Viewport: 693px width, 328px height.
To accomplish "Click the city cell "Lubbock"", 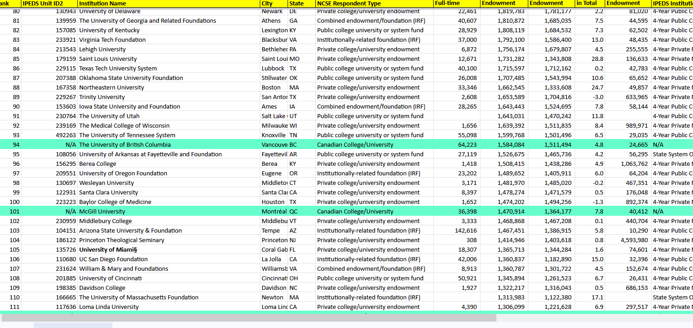I will point(274,69).
